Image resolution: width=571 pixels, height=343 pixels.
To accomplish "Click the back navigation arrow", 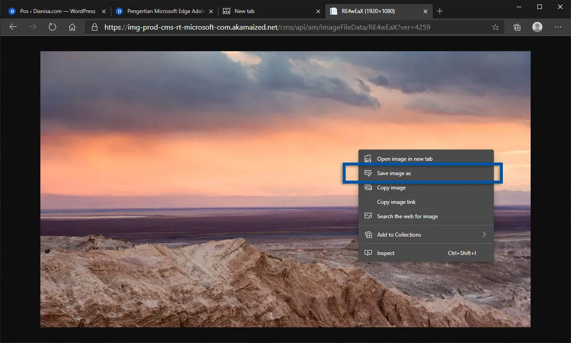I will tap(13, 27).
